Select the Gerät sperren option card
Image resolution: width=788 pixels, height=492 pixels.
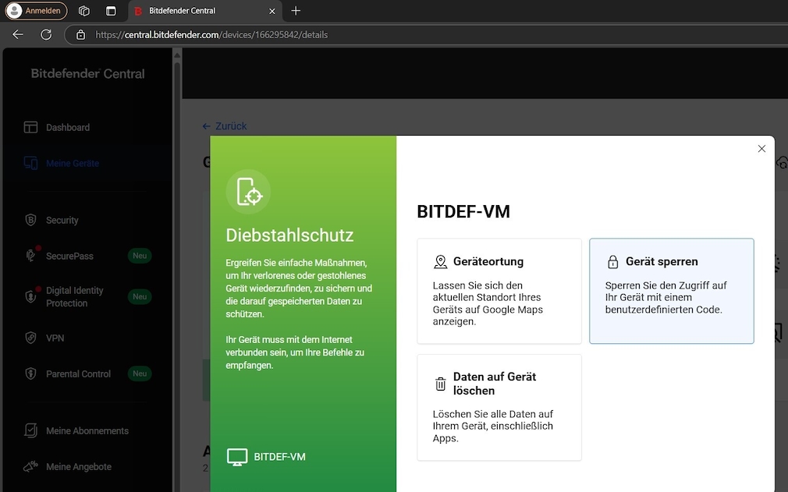[672, 291]
